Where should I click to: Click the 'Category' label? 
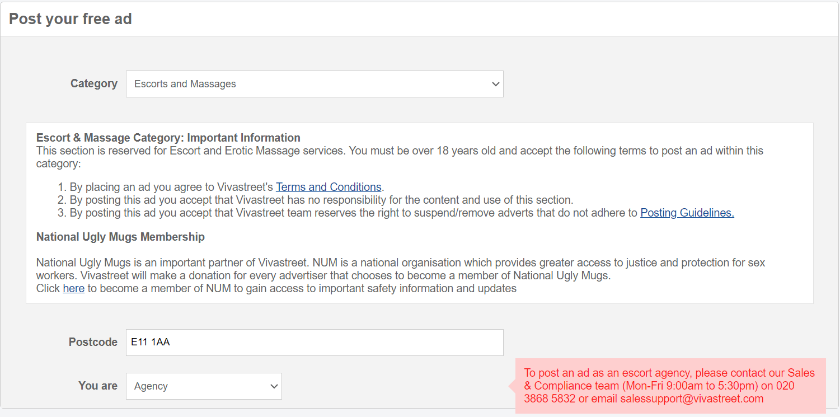94,83
